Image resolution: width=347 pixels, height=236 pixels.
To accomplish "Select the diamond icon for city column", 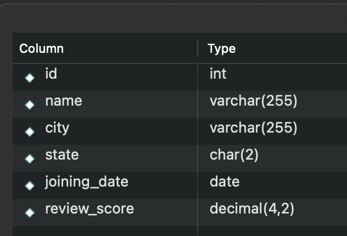I will [x=30, y=132].
